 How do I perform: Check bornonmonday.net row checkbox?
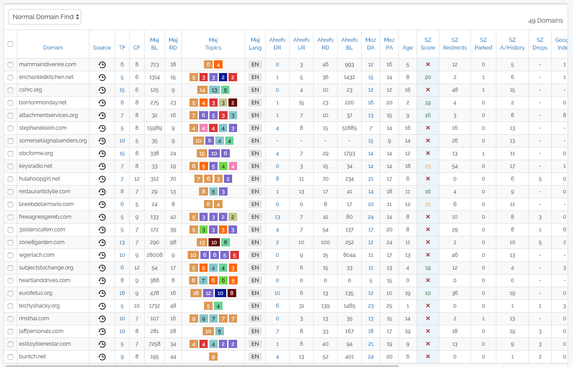[10, 103]
